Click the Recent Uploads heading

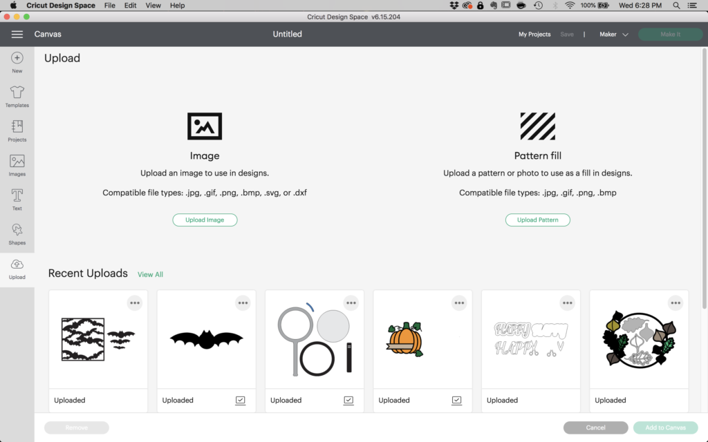click(x=88, y=273)
